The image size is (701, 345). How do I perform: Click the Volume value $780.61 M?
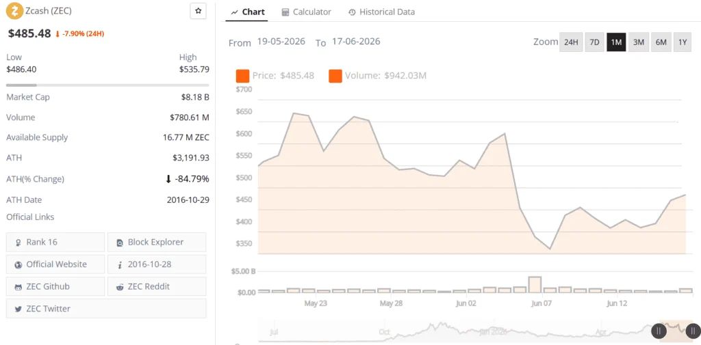pyautogui.click(x=190, y=118)
